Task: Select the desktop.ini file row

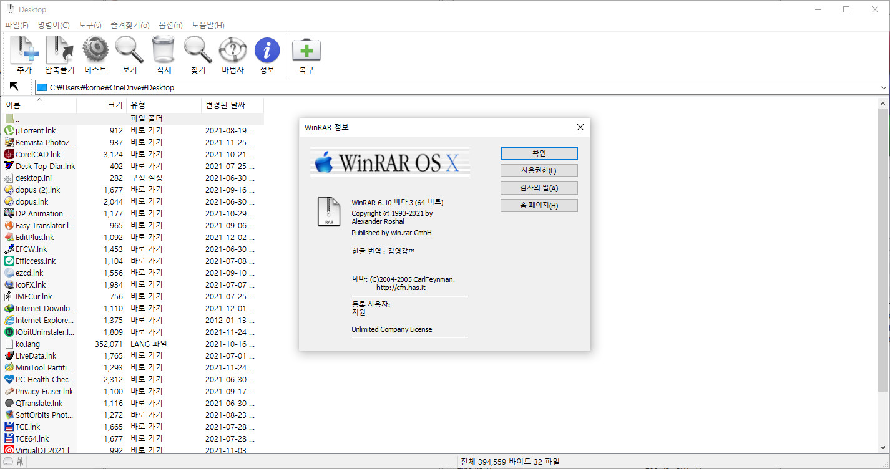Action: [x=132, y=178]
